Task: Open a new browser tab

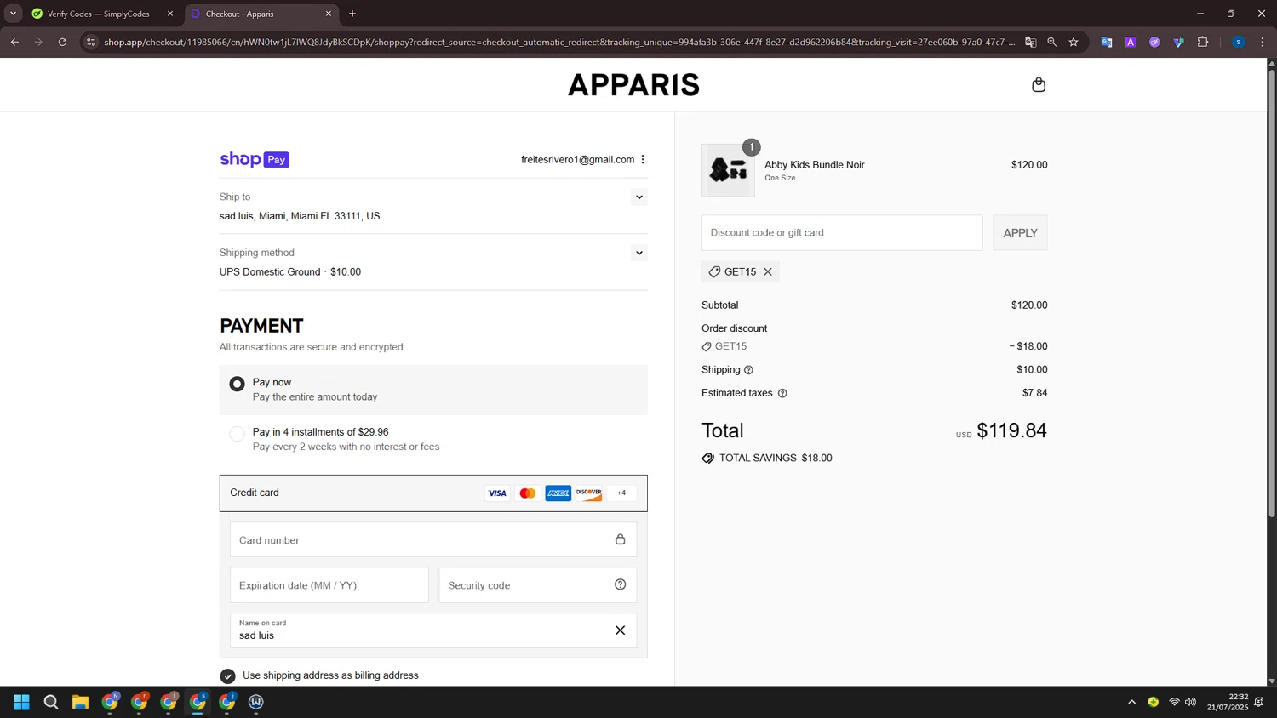Action: [352, 14]
